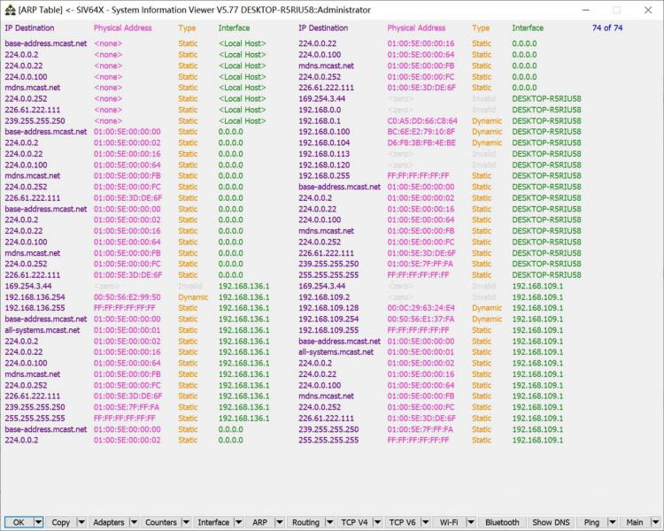Viewport: 664px width, 531px height.
Task: Expand the Routing dropdown arrow
Action: pyautogui.click(x=330, y=522)
